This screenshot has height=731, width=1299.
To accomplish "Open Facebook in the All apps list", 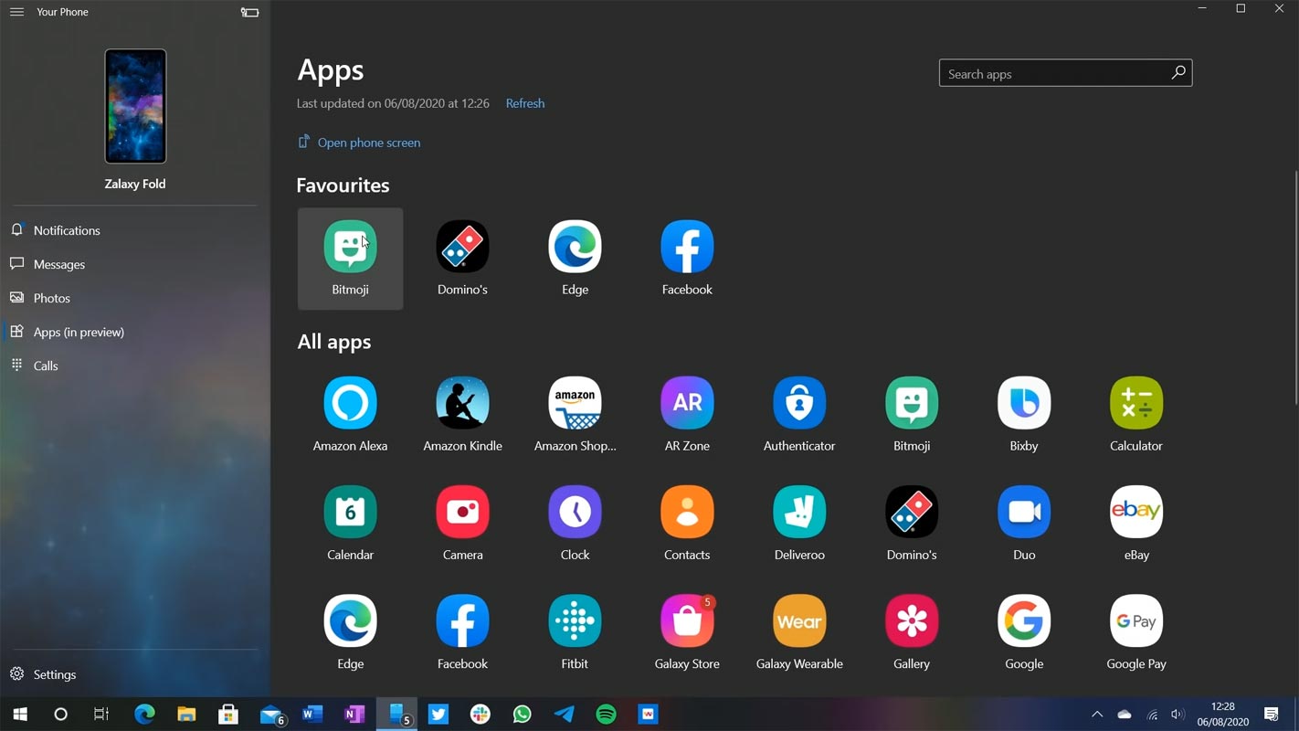I will (462, 631).
